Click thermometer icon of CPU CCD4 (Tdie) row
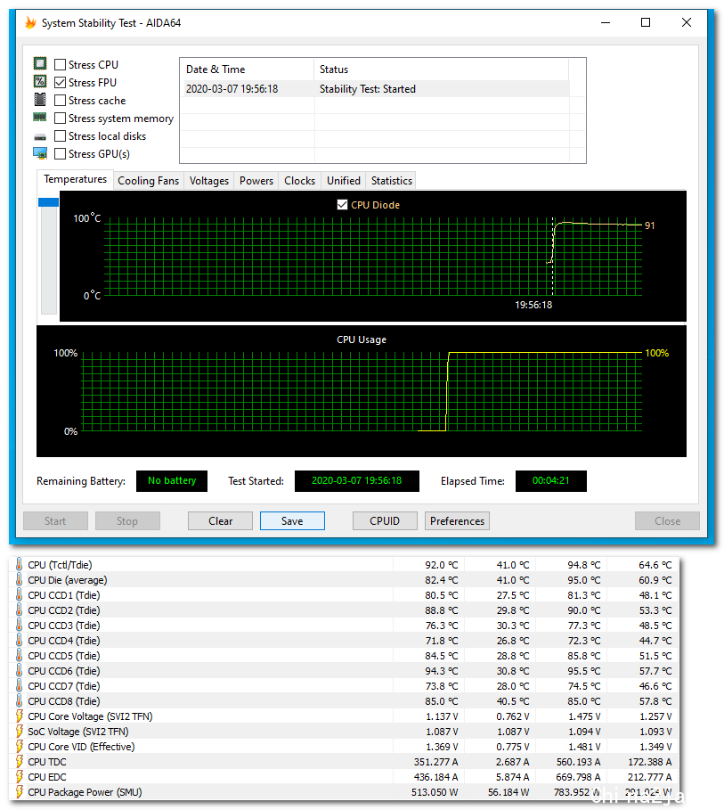The width and height of the screenshot is (724, 810). click(19, 640)
